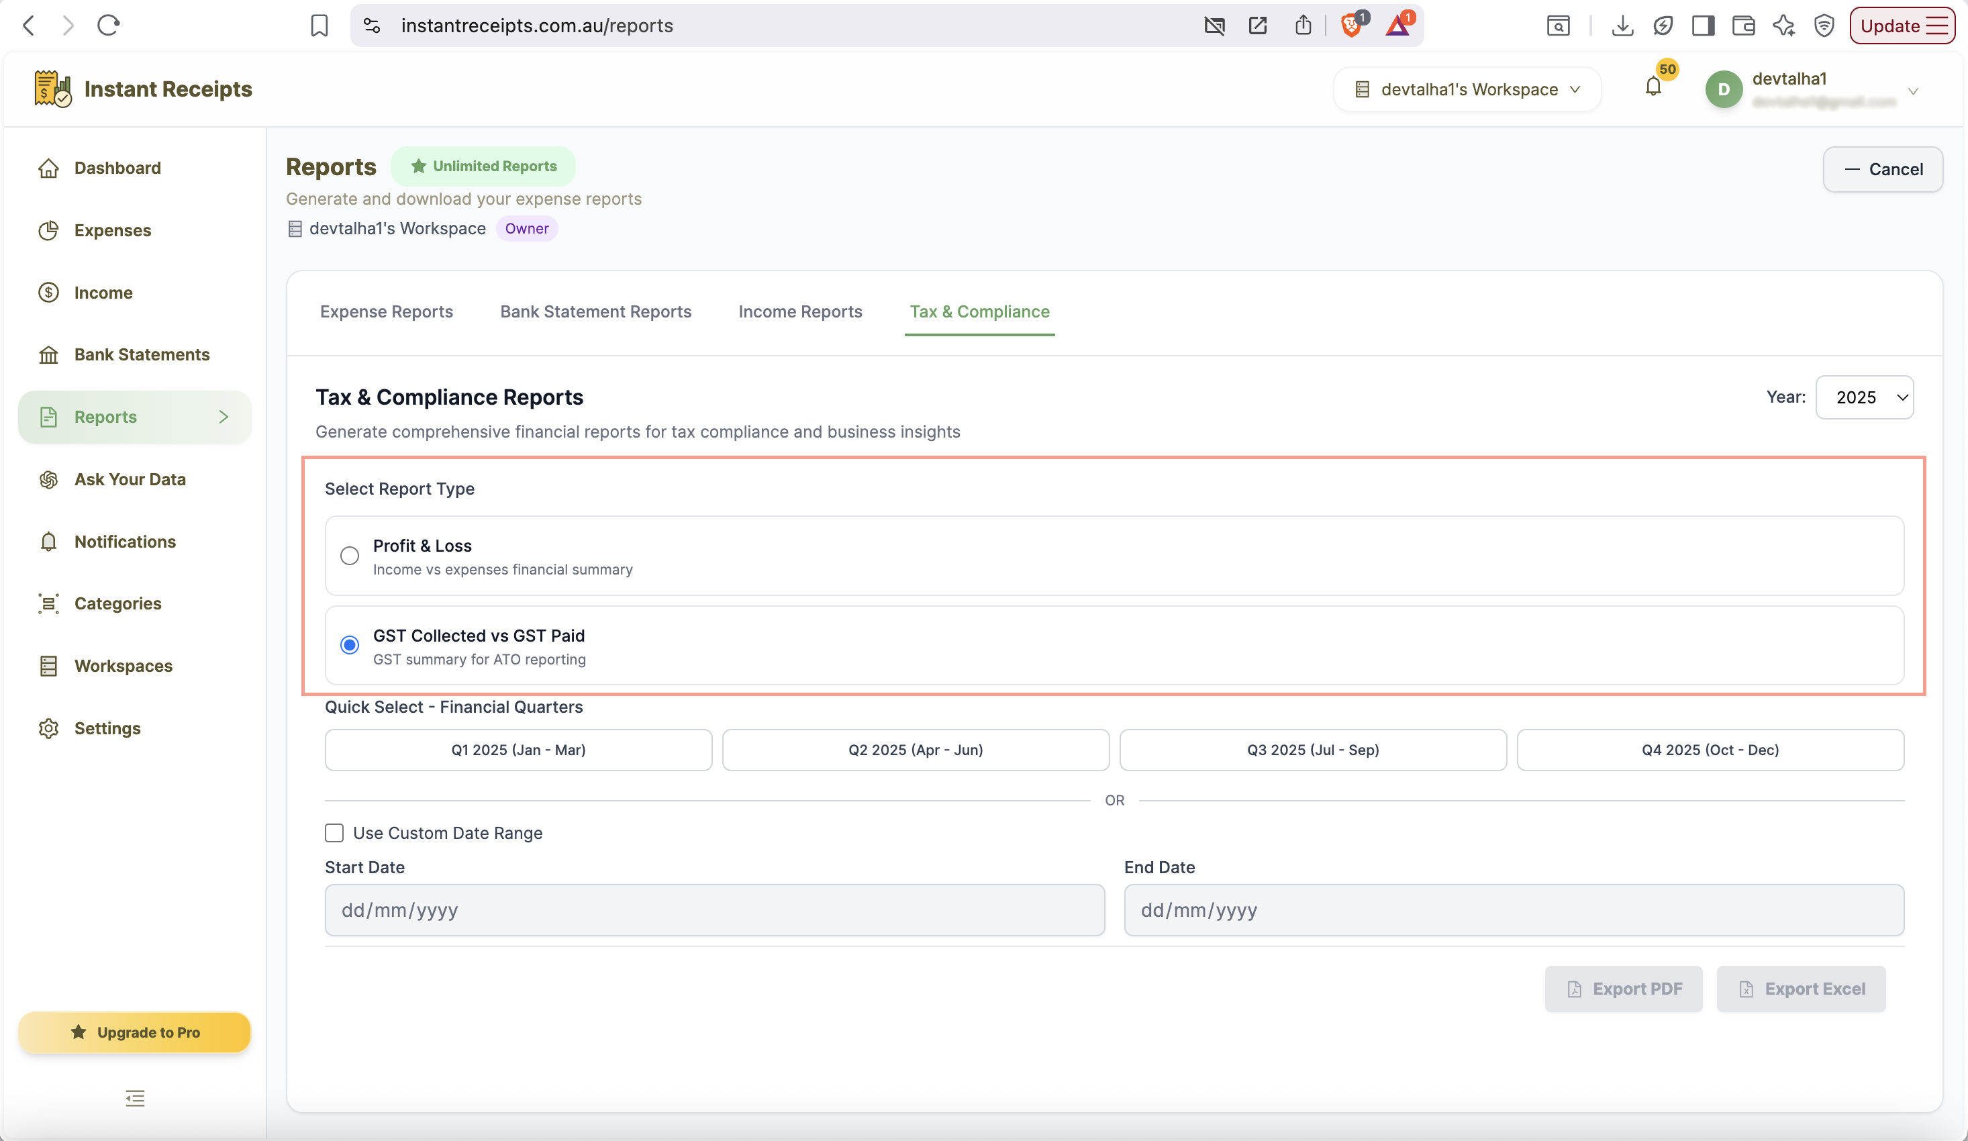Click Upgrade to Pro button
Viewport: 1968px width, 1141px height.
pos(134,1032)
